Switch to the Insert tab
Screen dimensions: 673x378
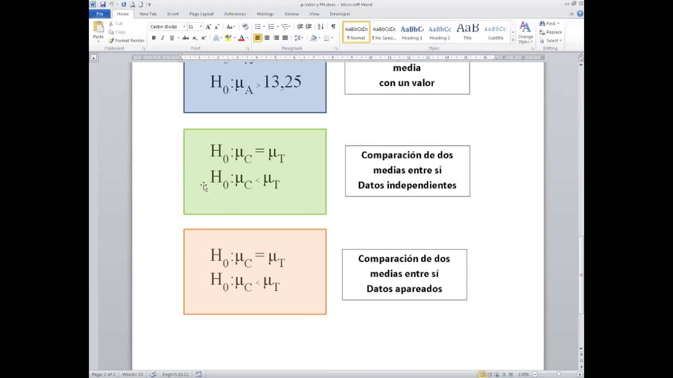(x=173, y=14)
